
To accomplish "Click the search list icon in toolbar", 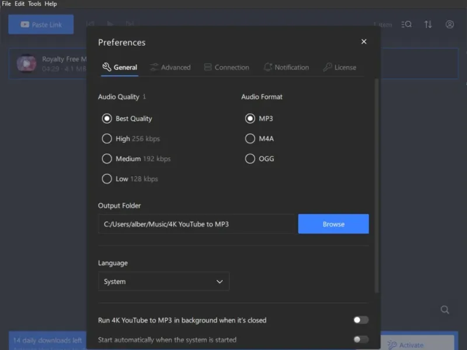I will click(x=406, y=24).
